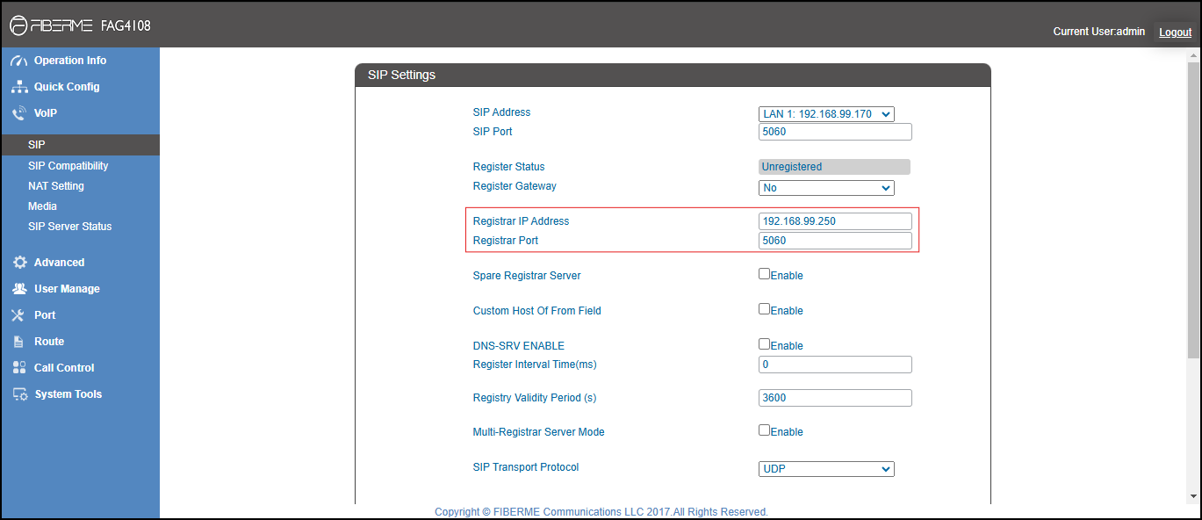Open the SIP Transport Protocol dropdown

[826, 469]
